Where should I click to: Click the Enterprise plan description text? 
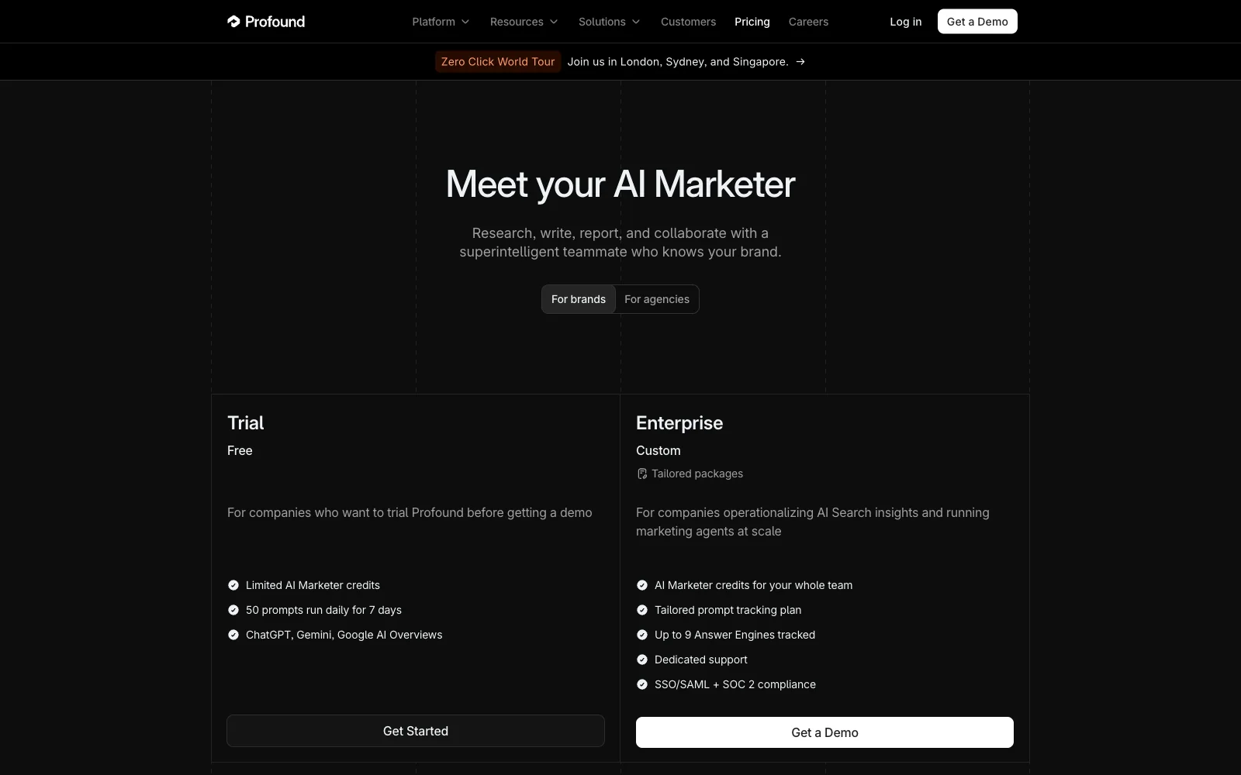tap(813, 522)
